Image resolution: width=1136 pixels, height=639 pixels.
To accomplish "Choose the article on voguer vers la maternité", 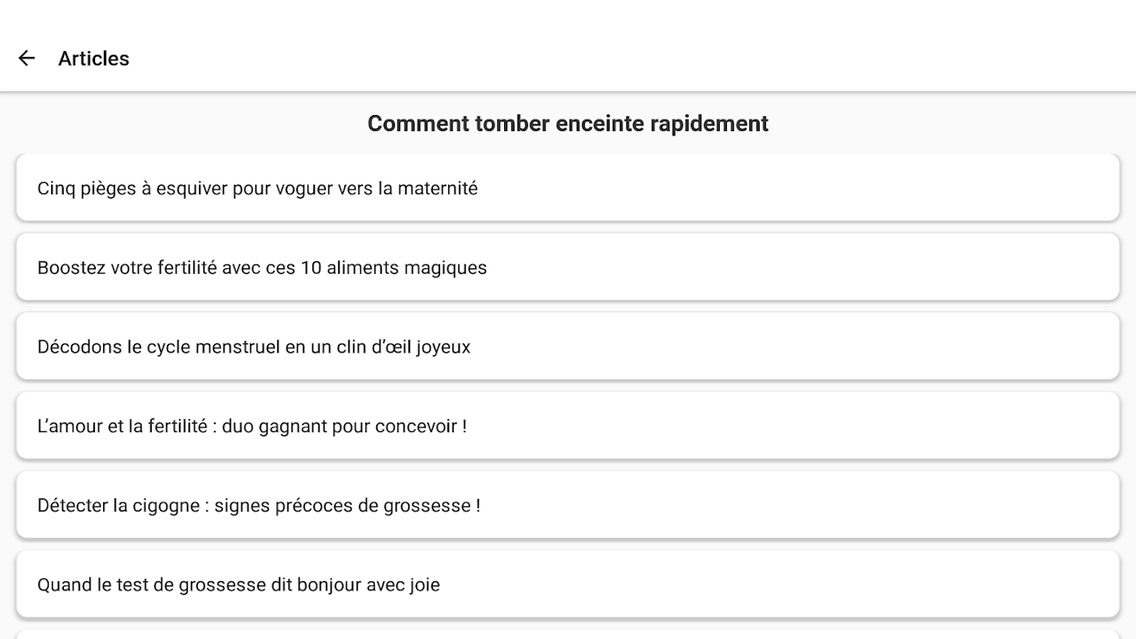I will click(x=257, y=189).
